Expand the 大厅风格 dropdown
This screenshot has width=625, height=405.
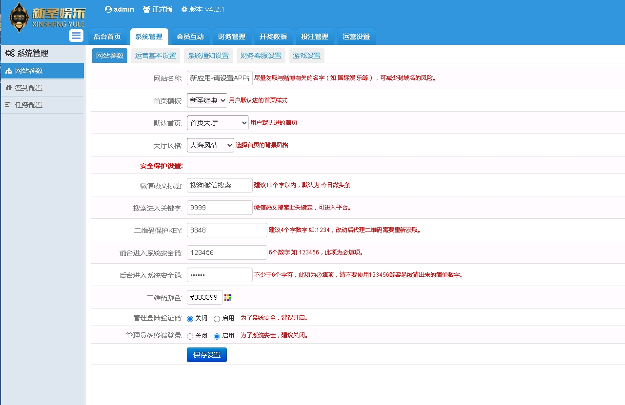point(210,145)
